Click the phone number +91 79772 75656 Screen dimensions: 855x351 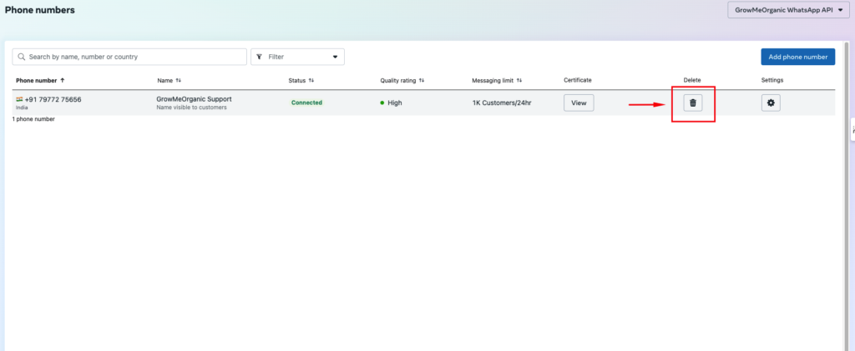click(x=53, y=99)
